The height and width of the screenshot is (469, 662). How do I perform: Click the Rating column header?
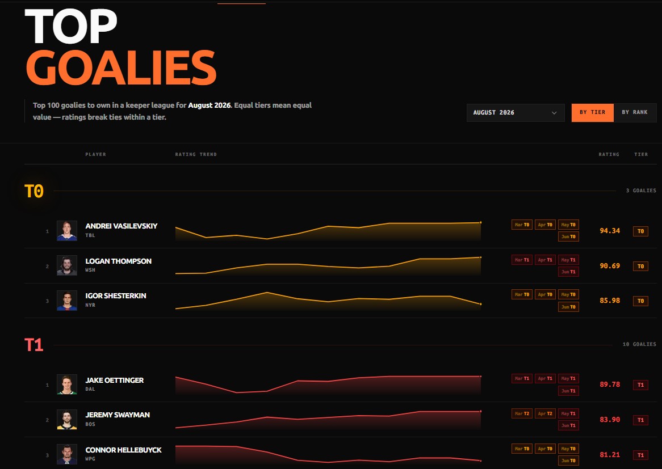click(609, 154)
